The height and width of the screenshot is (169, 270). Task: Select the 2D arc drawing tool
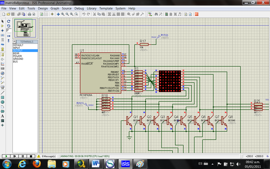pyautogui.click(x=2, y=107)
